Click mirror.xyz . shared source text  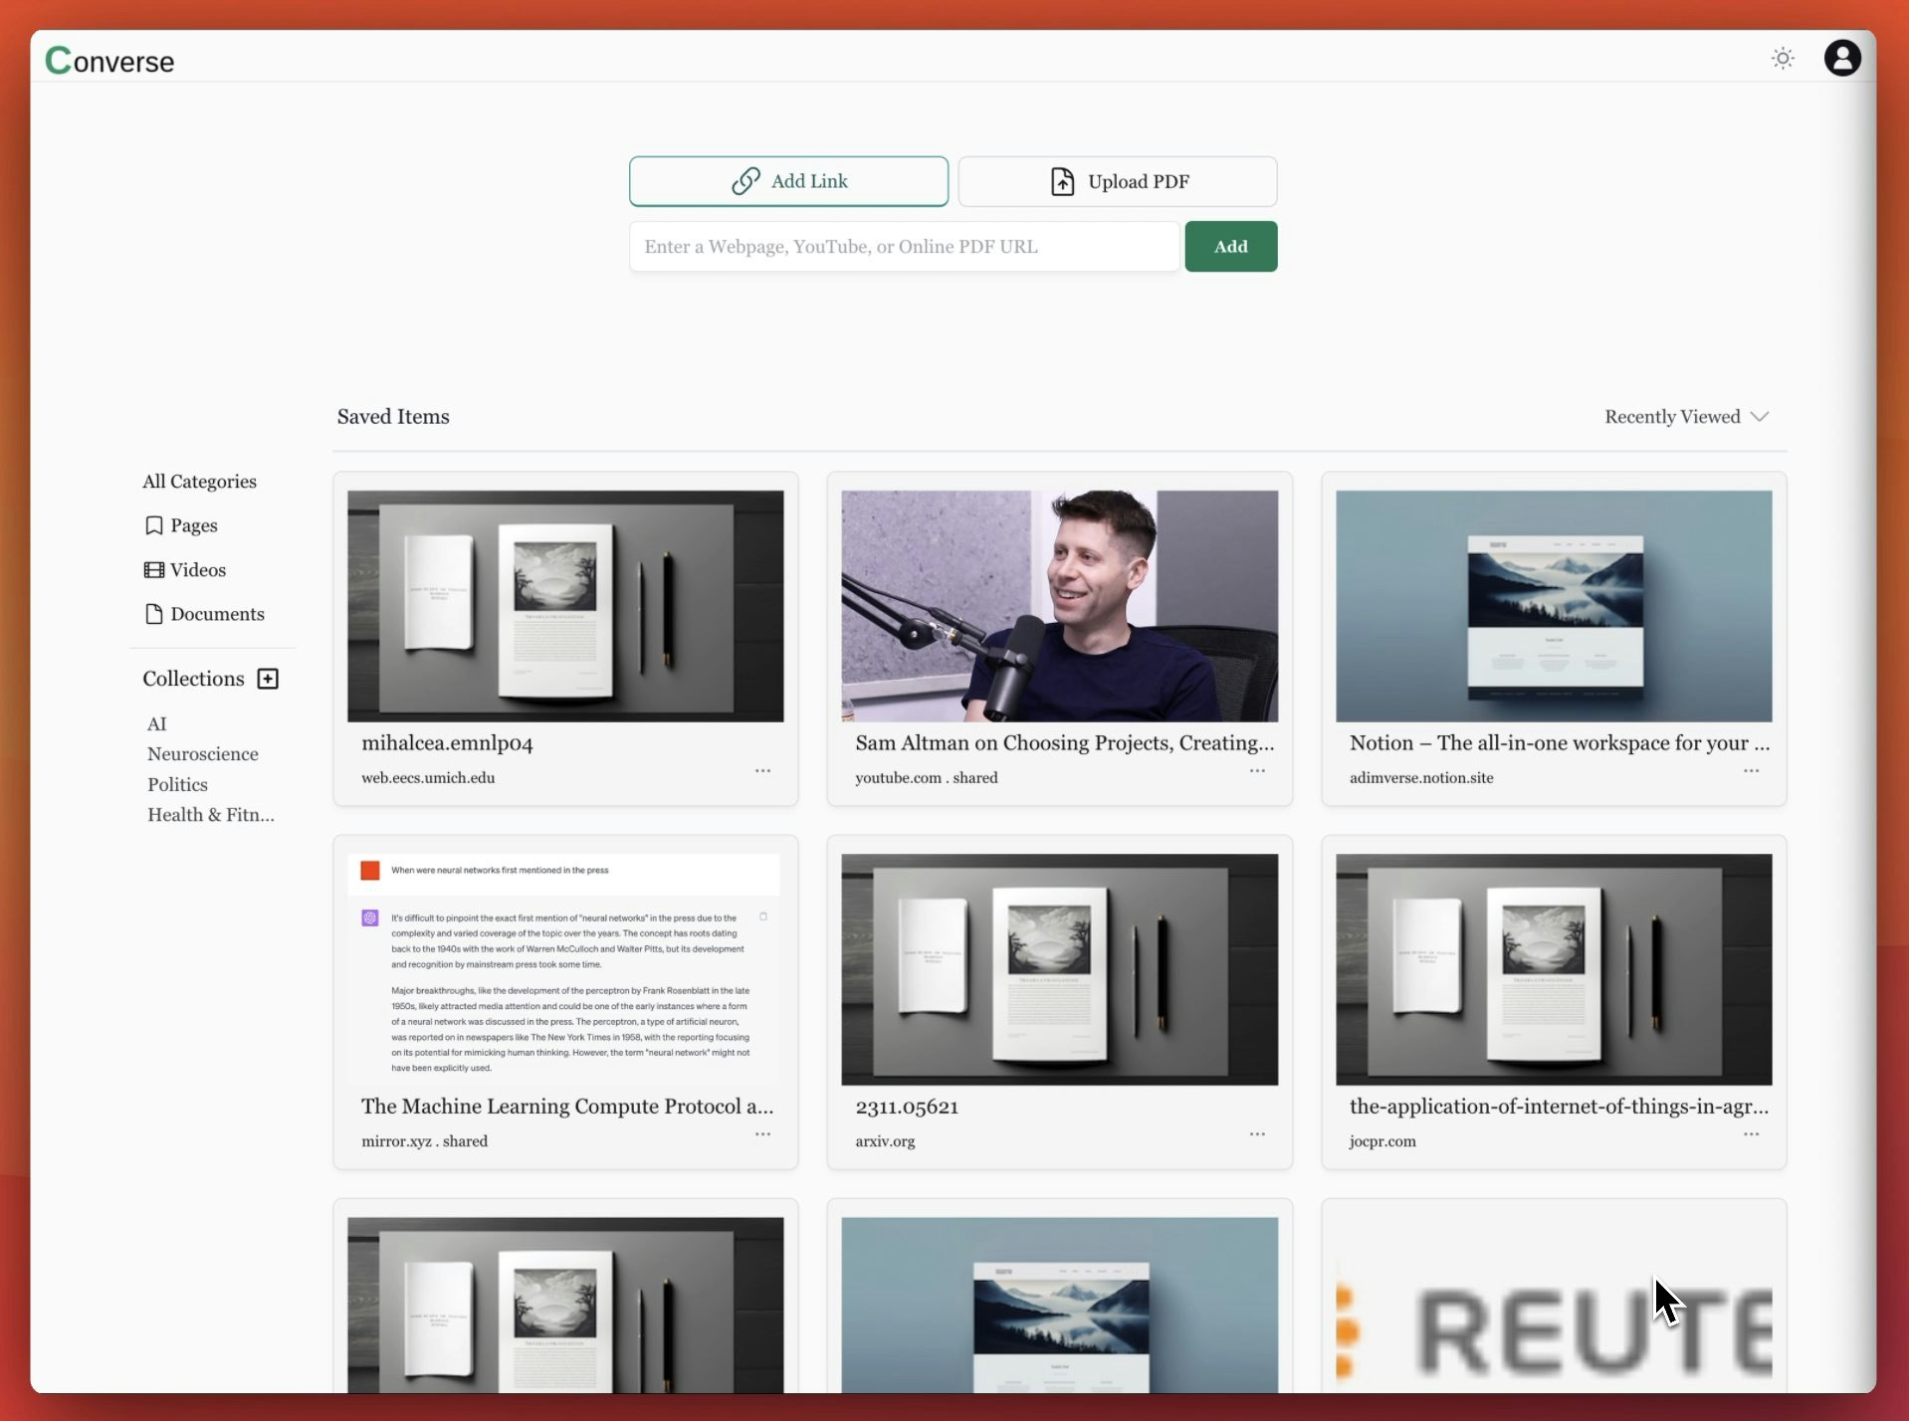tap(424, 1141)
